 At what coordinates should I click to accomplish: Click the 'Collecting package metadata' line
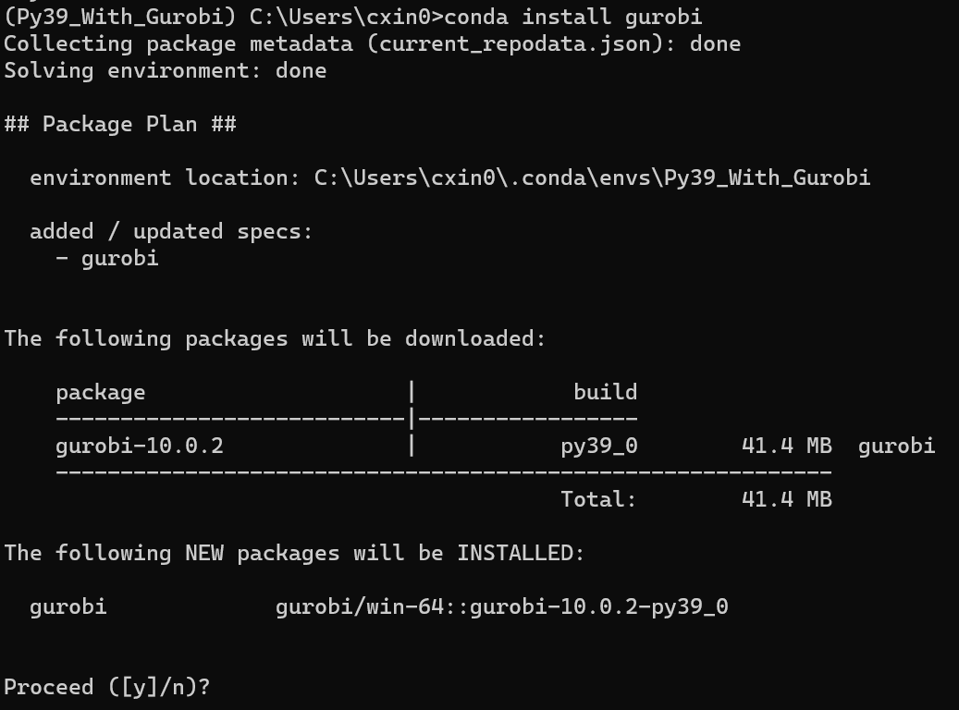tap(372, 43)
